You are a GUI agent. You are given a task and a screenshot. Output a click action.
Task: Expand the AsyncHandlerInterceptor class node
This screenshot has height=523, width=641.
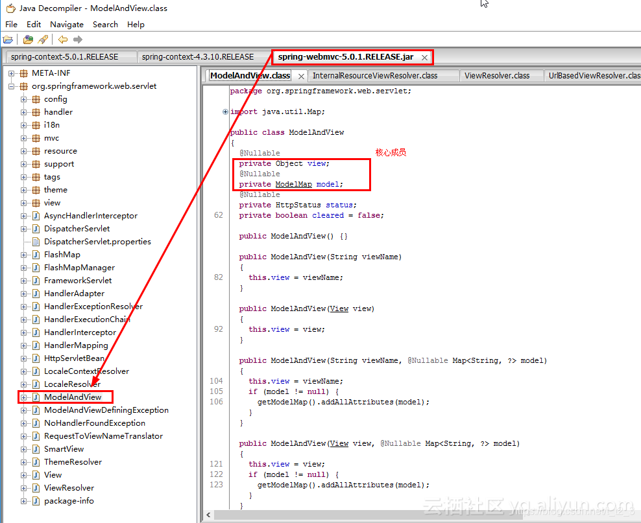click(24, 216)
